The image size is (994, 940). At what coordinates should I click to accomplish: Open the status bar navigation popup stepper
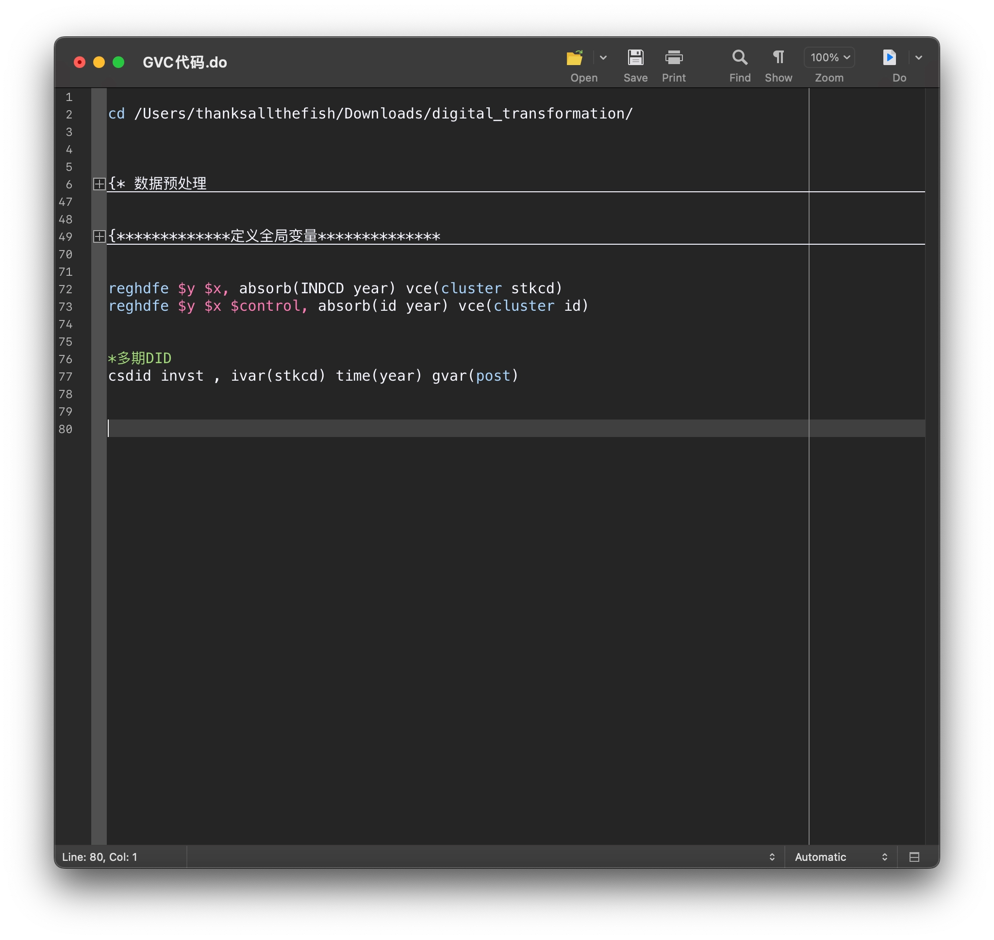click(x=772, y=857)
